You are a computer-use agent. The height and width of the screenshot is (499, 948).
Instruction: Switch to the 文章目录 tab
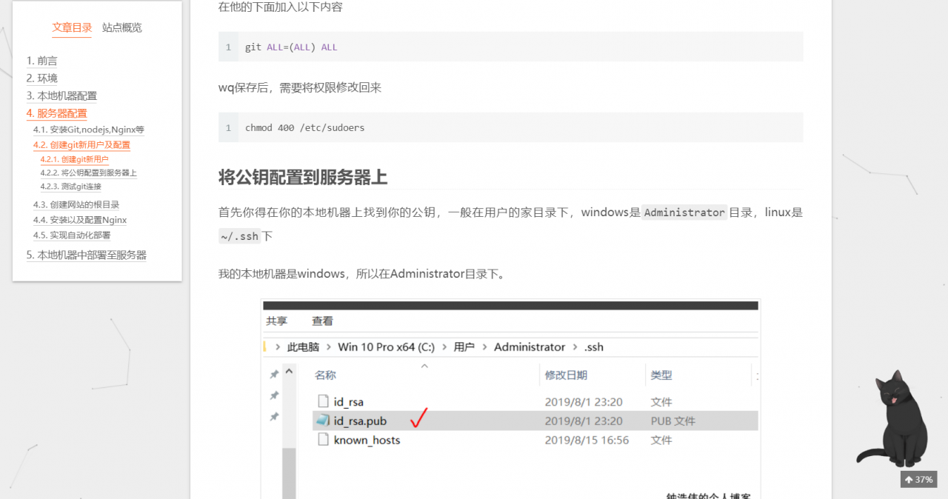(72, 27)
